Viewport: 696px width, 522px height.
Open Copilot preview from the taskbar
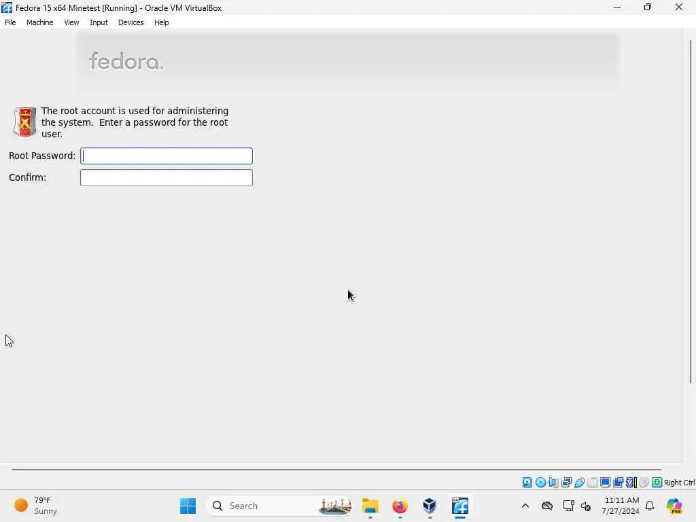(x=674, y=506)
